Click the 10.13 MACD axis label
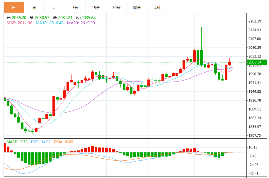The width and height of the screenshot is (269, 178). 253,147
